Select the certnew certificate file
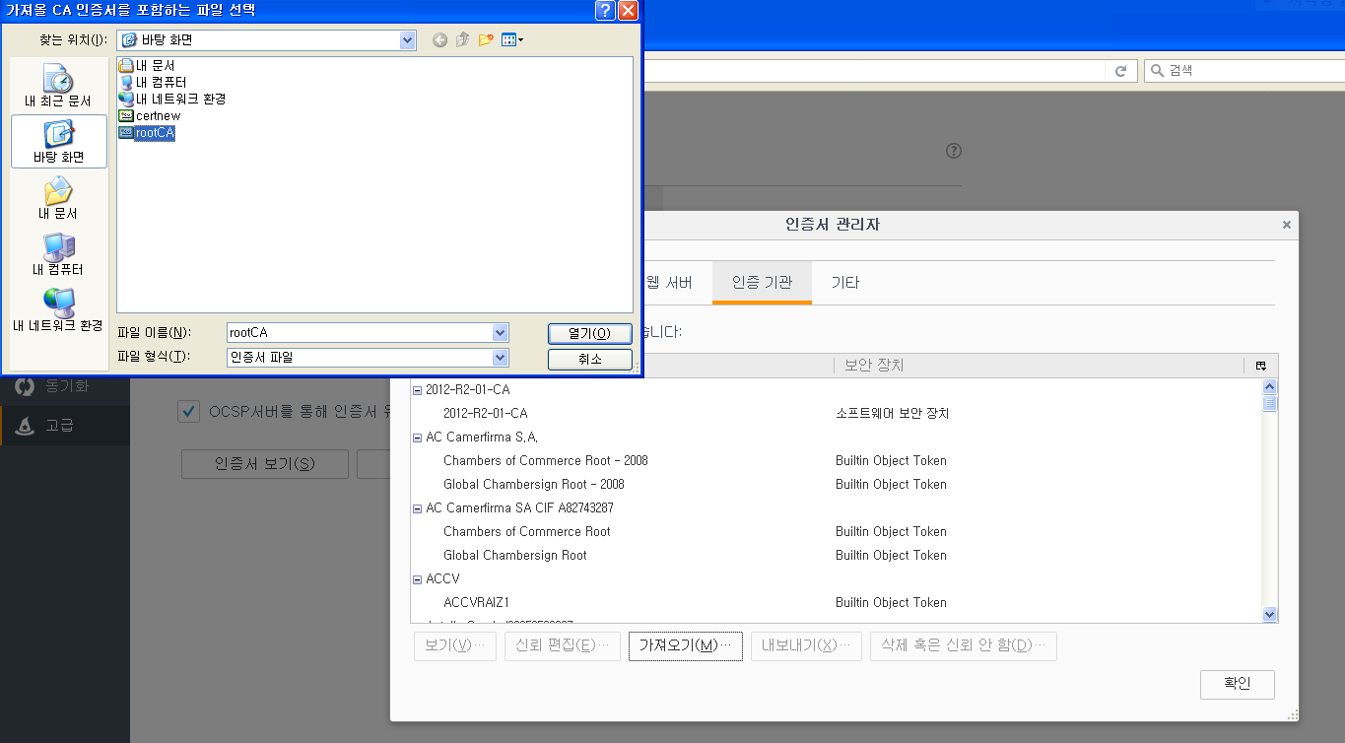Viewport: 1345px width, 743px height. pyautogui.click(x=150, y=115)
